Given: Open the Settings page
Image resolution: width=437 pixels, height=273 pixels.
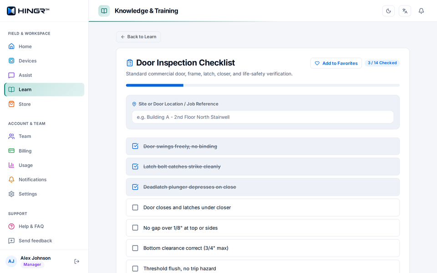Looking at the screenshot, I should 44,194.
